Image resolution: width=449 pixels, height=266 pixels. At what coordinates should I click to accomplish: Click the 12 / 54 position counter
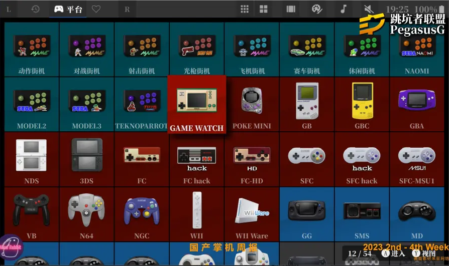pyautogui.click(x=360, y=253)
